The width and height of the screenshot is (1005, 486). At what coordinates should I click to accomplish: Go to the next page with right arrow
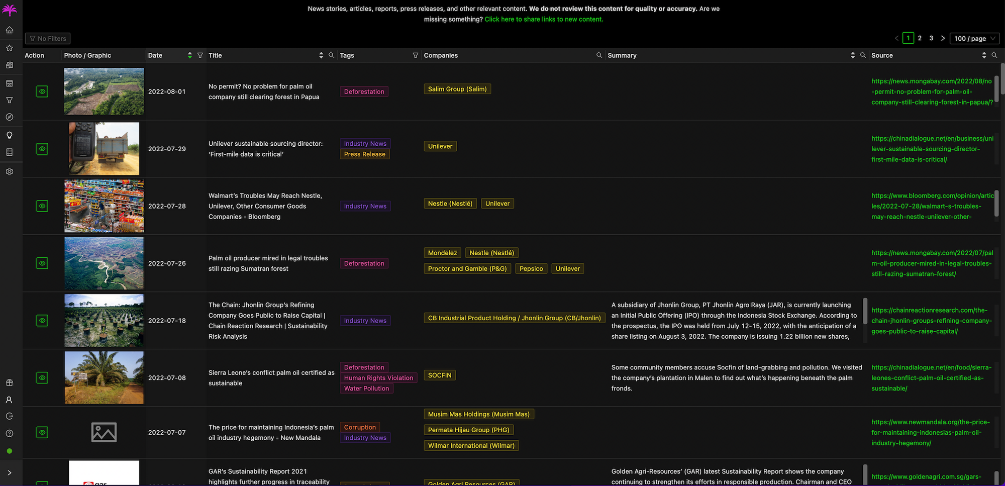coord(943,38)
